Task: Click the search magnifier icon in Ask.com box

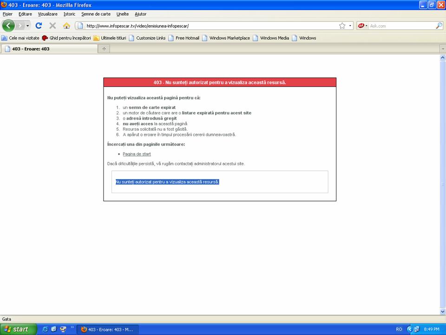Action: click(x=439, y=26)
